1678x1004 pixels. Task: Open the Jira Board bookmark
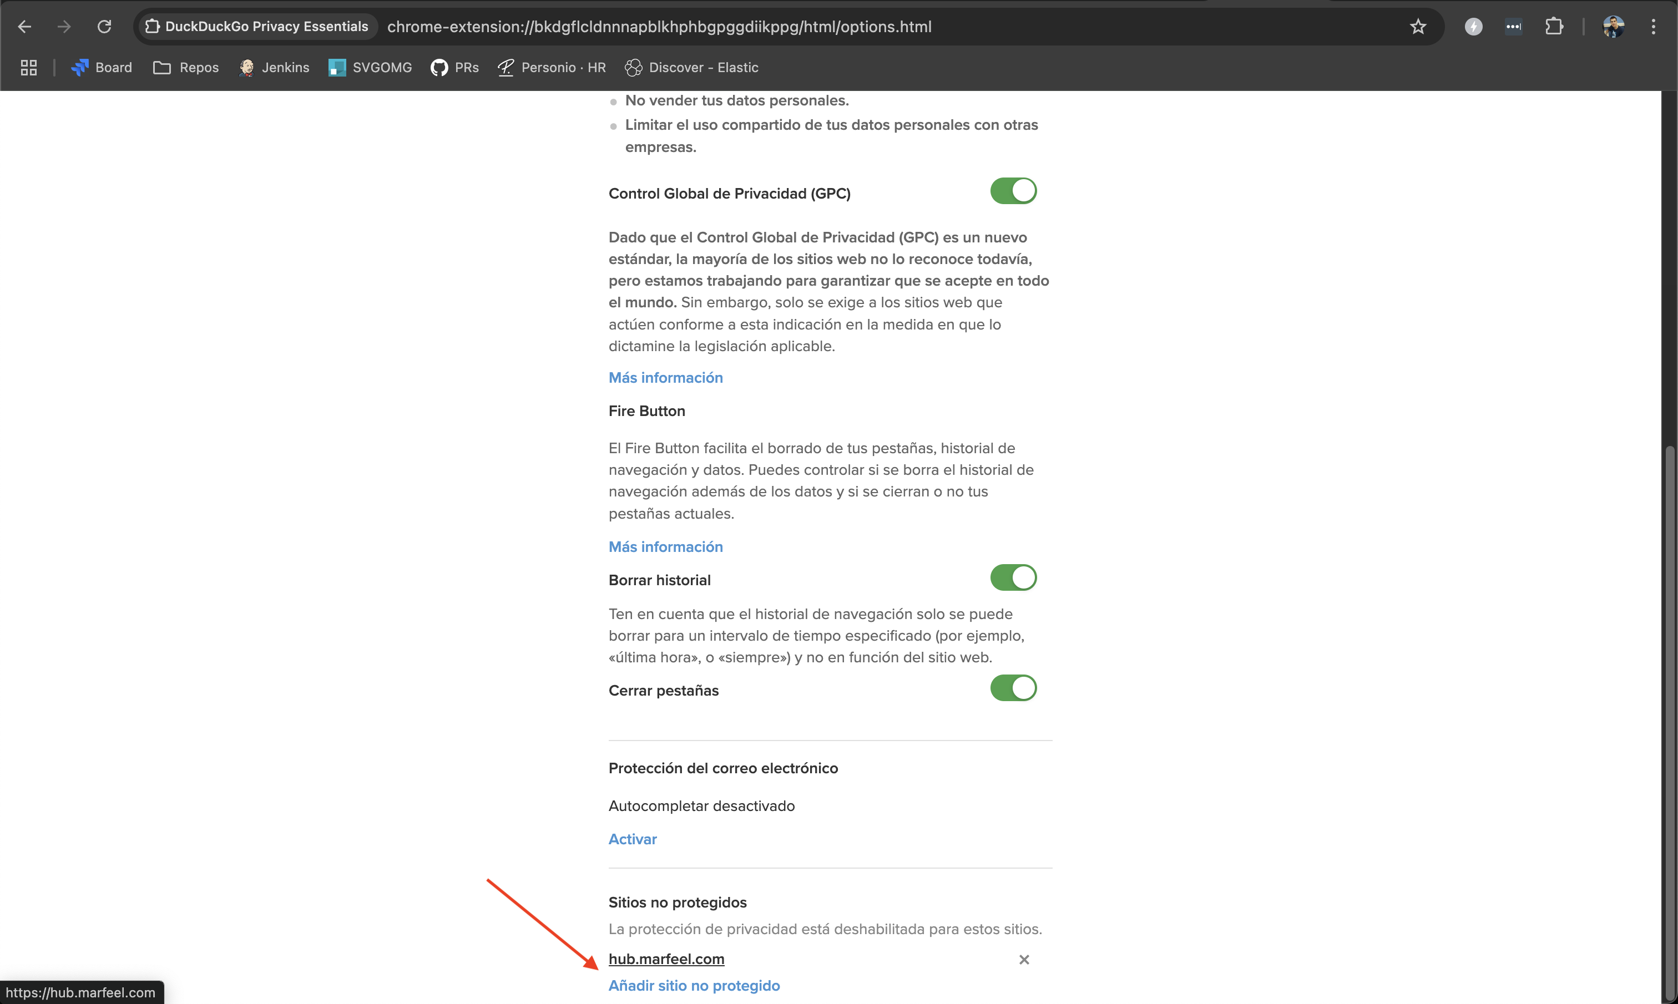[102, 68]
